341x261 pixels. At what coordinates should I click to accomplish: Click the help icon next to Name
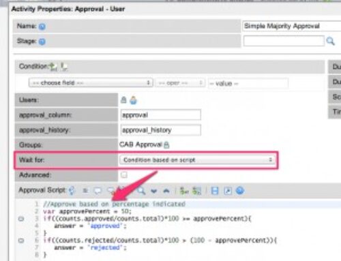click(42, 27)
